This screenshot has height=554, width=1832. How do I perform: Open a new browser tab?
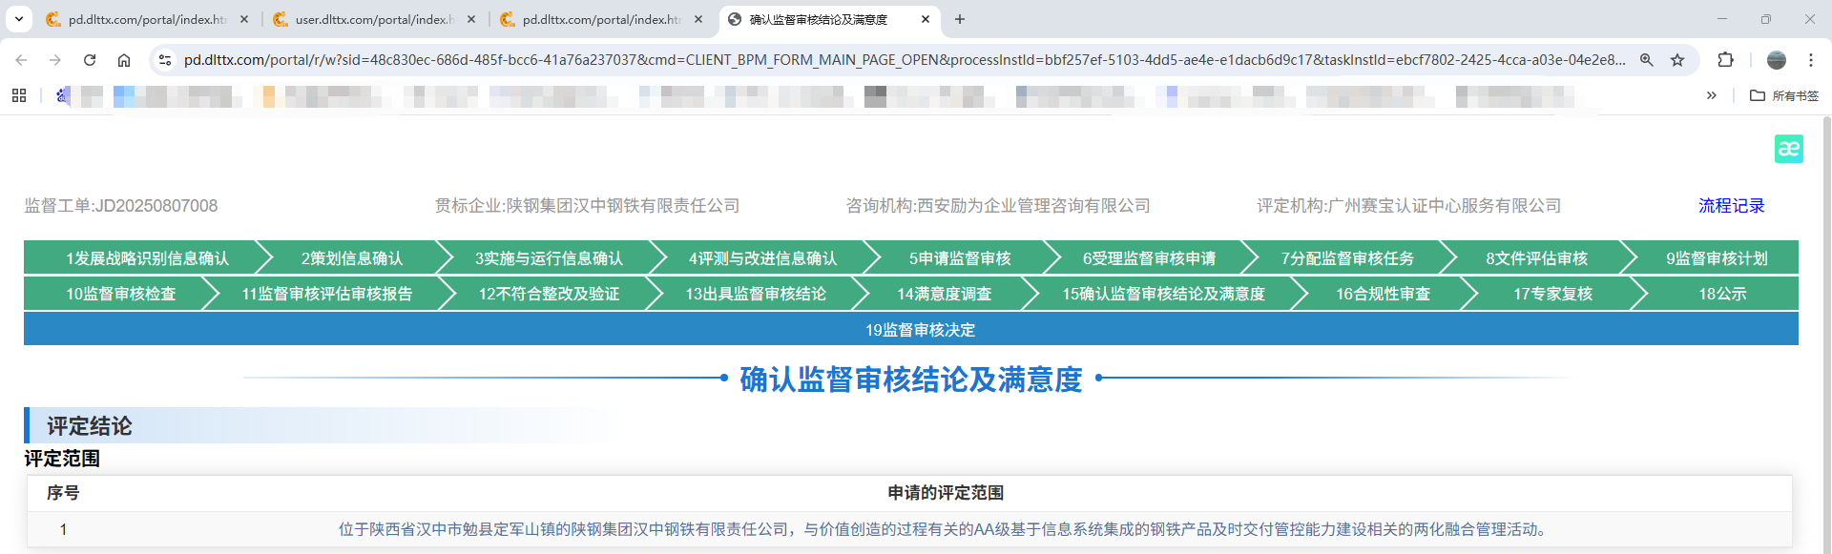coord(960,19)
